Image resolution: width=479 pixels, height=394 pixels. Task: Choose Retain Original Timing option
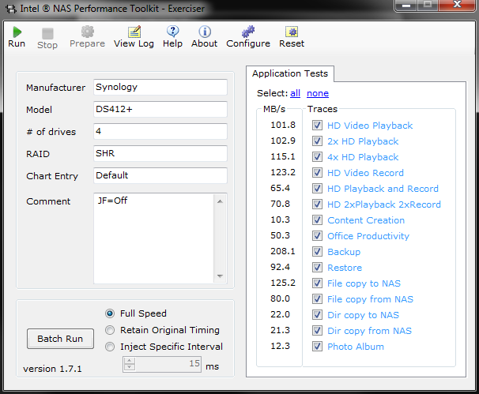click(110, 330)
